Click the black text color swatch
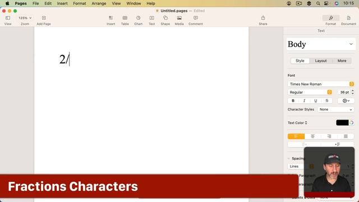This screenshot has width=359, height=202. (x=342, y=123)
